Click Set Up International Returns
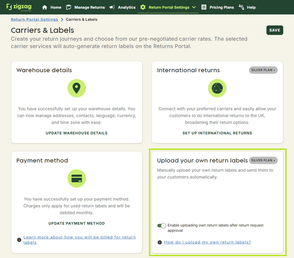 pos(217,133)
